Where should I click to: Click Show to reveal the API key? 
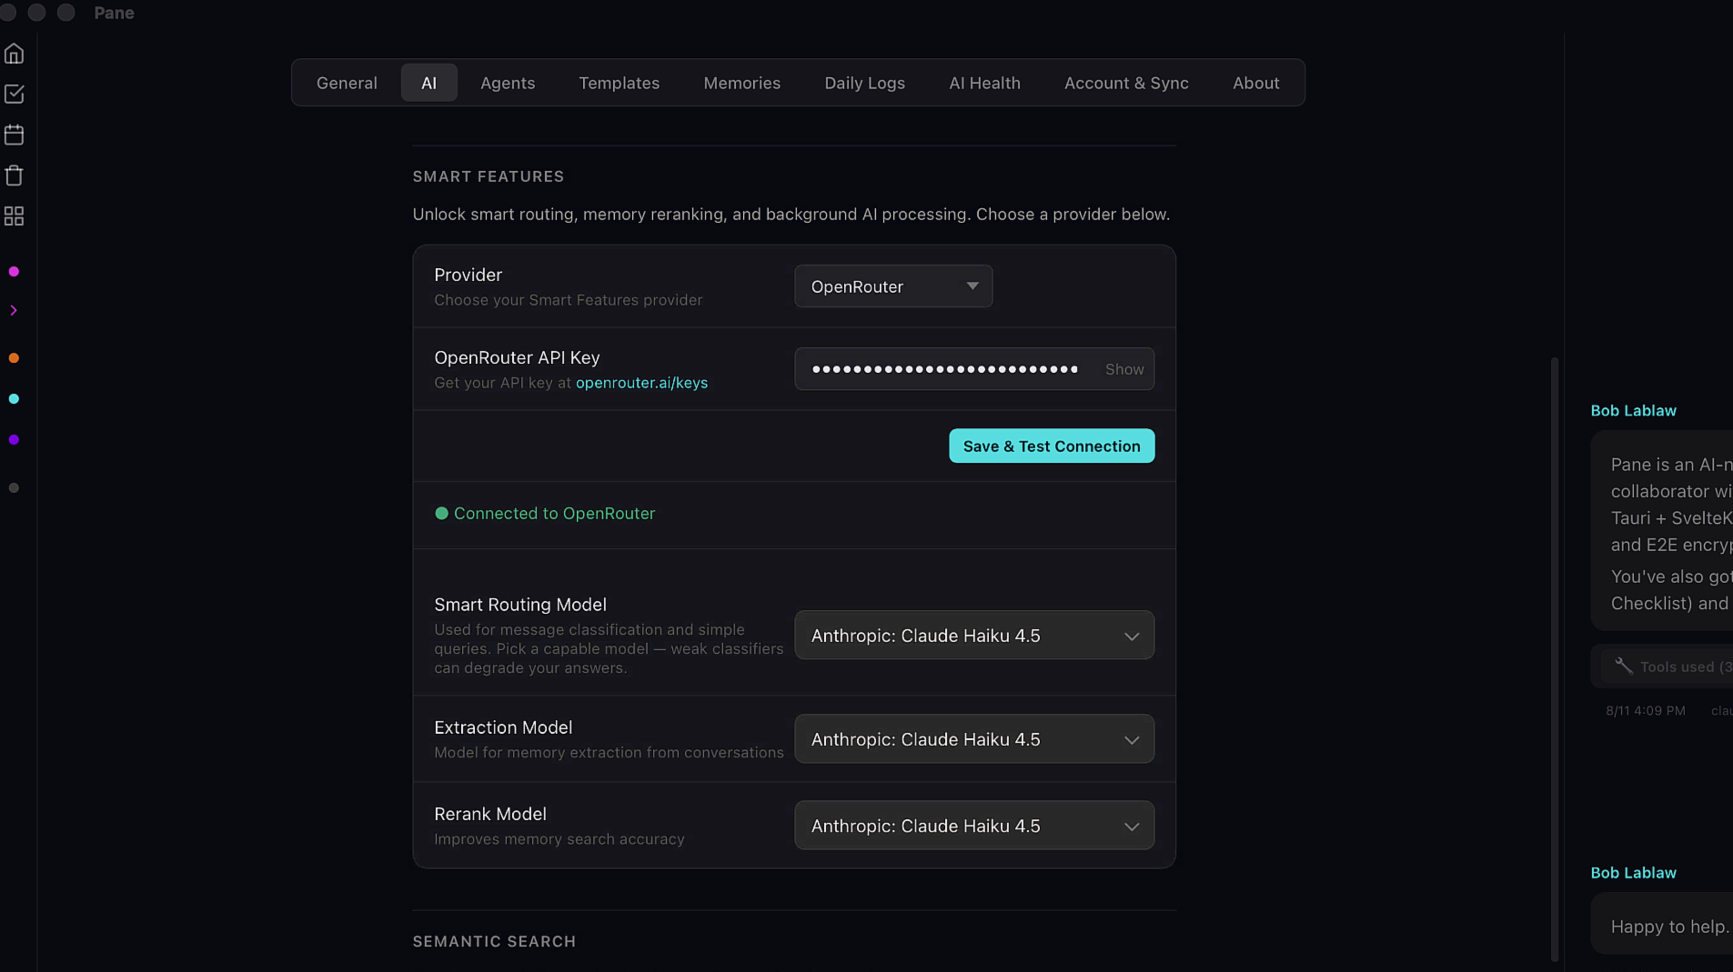pyautogui.click(x=1124, y=369)
